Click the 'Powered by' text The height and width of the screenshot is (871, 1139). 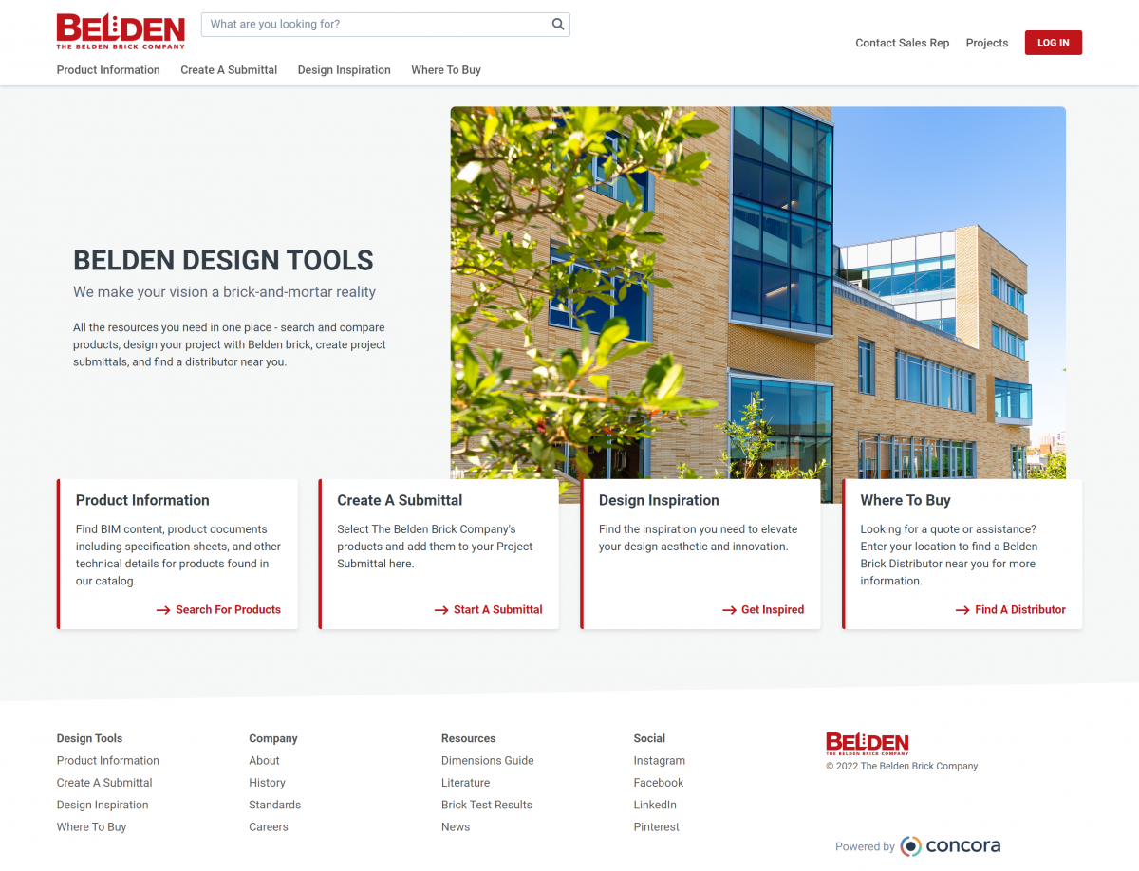(x=865, y=846)
